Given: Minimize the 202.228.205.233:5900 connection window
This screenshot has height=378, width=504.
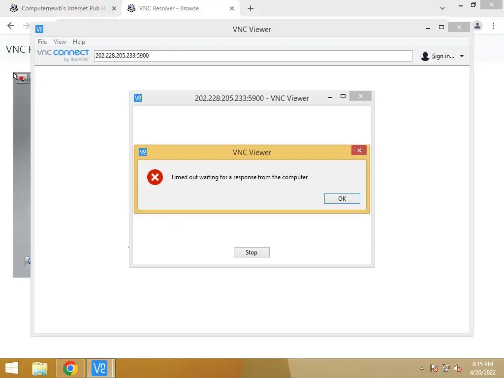Looking at the screenshot, I should [329, 97].
